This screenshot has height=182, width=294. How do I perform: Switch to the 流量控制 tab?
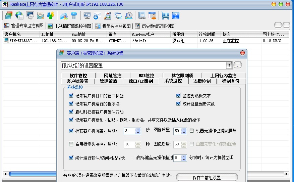point(202,81)
